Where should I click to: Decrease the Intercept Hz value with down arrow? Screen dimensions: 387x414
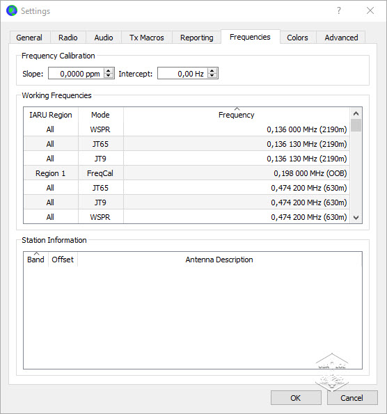point(212,76)
